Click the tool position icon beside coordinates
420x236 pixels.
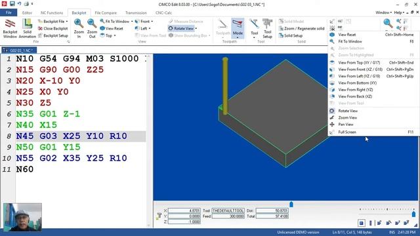(x=159, y=216)
